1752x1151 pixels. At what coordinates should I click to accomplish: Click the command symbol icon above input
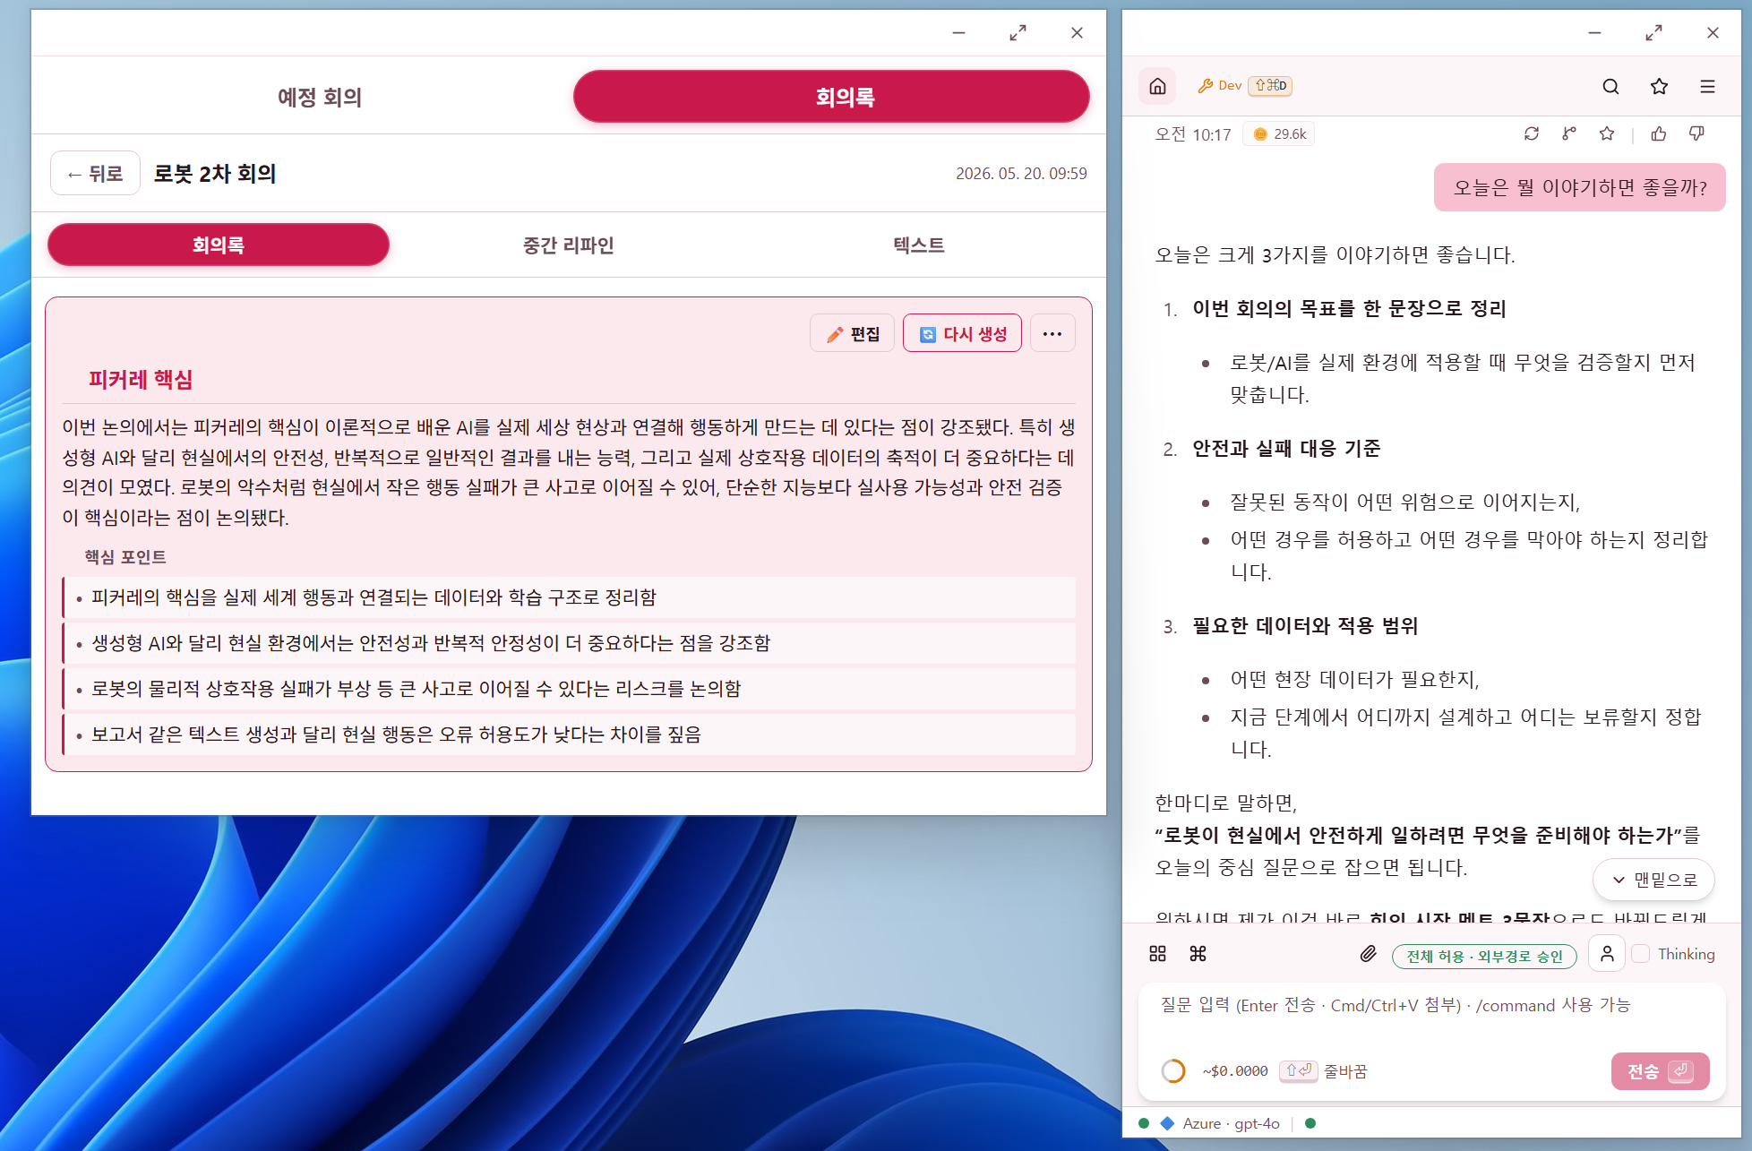point(1198,954)
